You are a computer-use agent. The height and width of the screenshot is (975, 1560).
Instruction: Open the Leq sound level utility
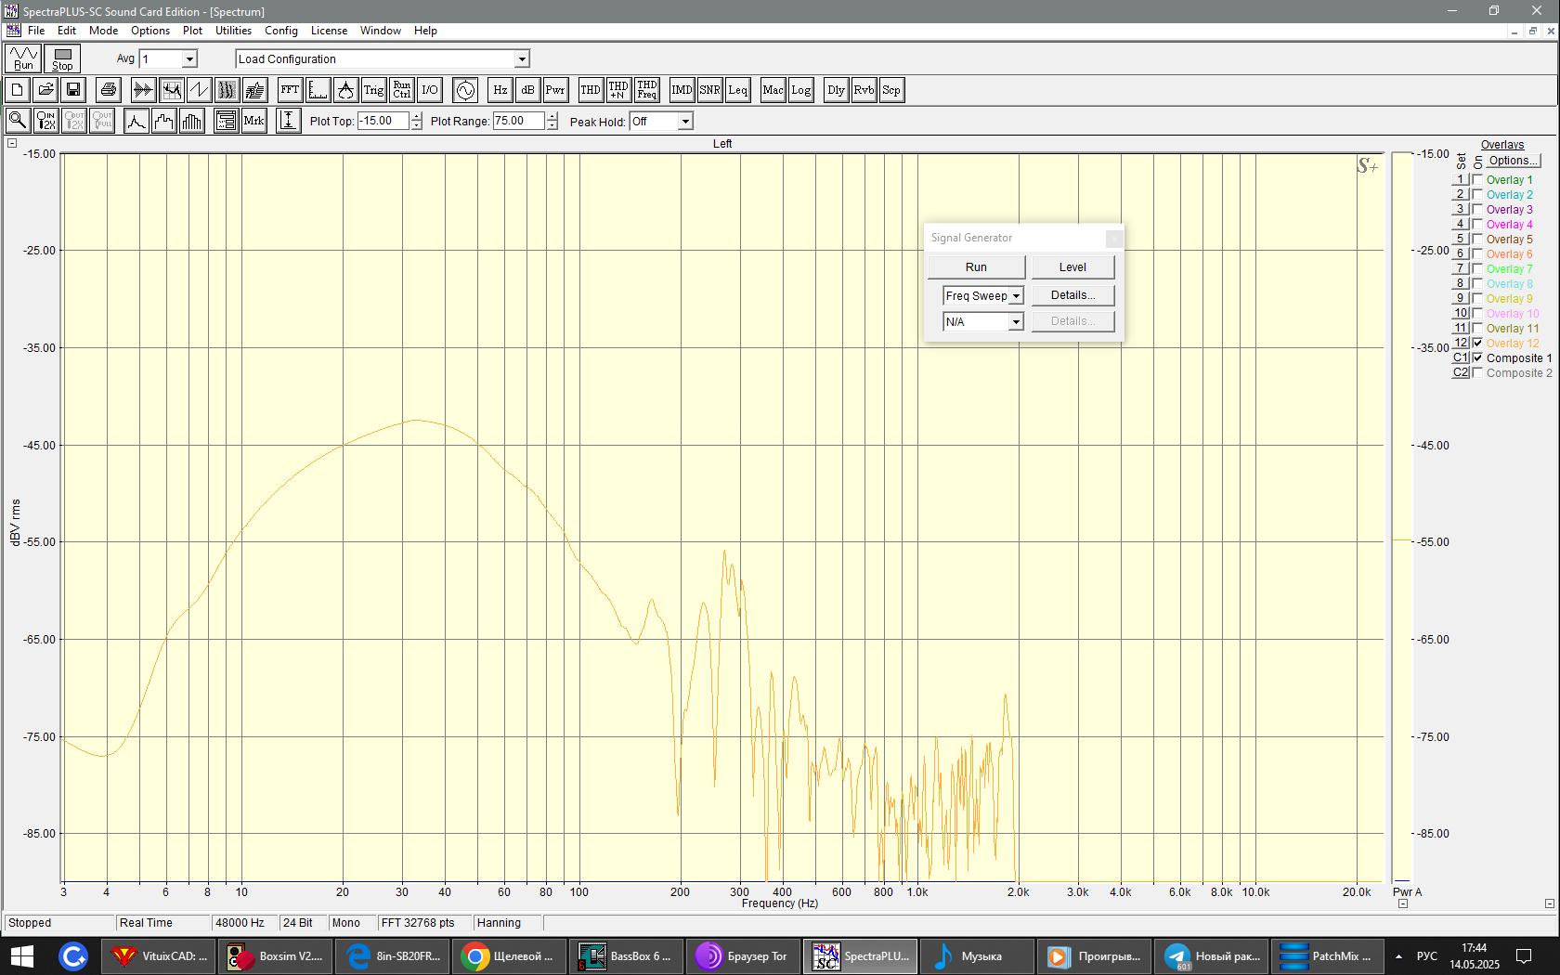(x=737, y=90)
